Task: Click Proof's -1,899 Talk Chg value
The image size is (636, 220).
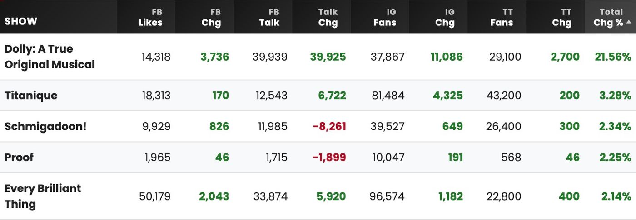Action: tap(329, 157)
